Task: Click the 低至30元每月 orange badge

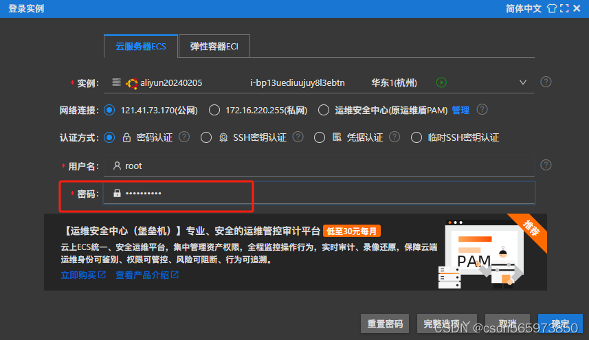Action: point(352,231)
